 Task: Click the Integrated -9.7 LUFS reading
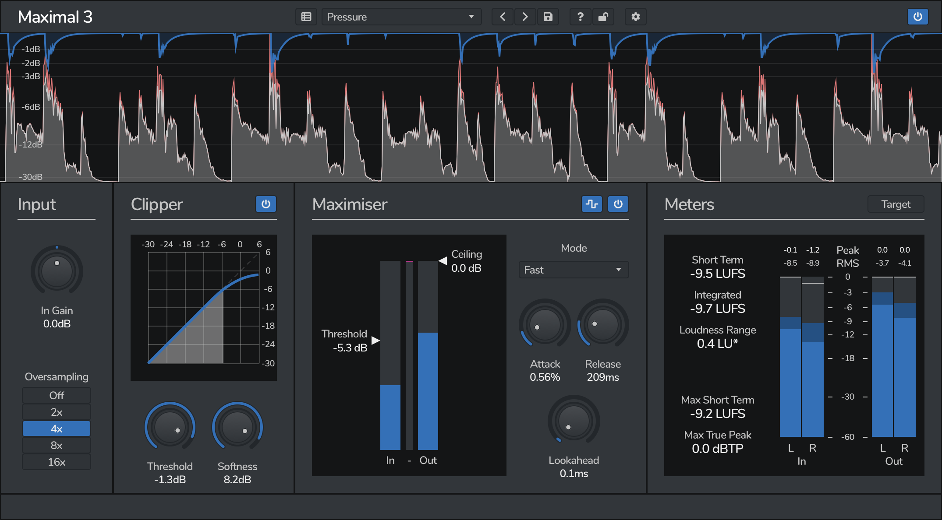click(718, 309)
